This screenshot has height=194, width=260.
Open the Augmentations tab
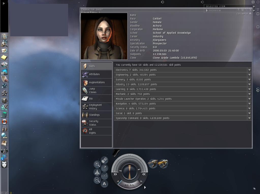(x=96, y=82)
